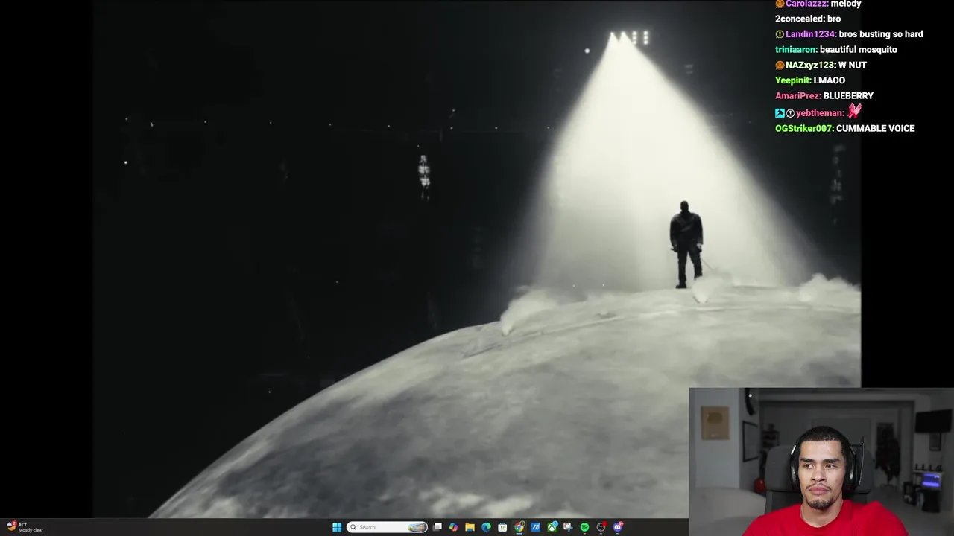Image resolution: width=954 pixels, height=536 pixels.
Task: Click the username NAZxyz123 in chat
Action: pyautogui.click(x=810, y=65)
